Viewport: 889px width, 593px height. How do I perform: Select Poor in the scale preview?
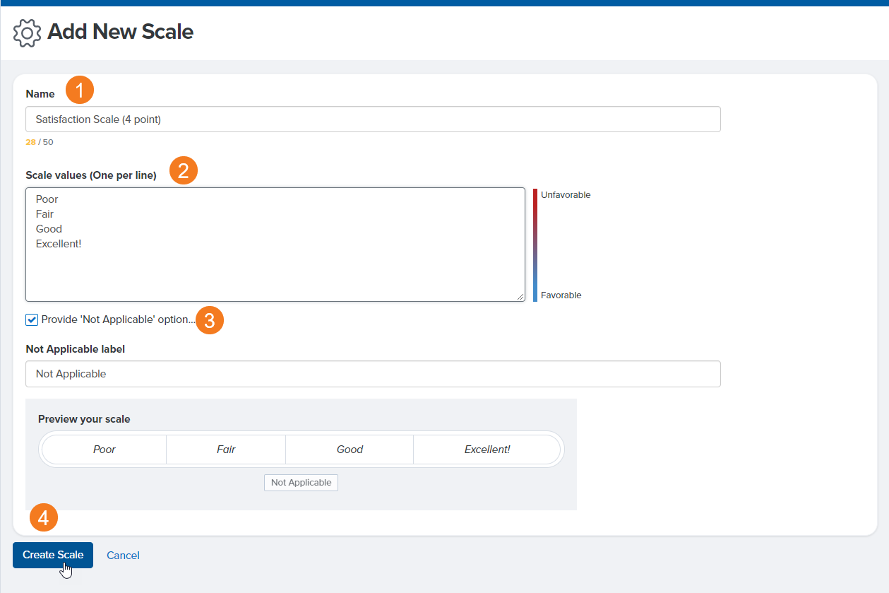click(x=104, y=449)
